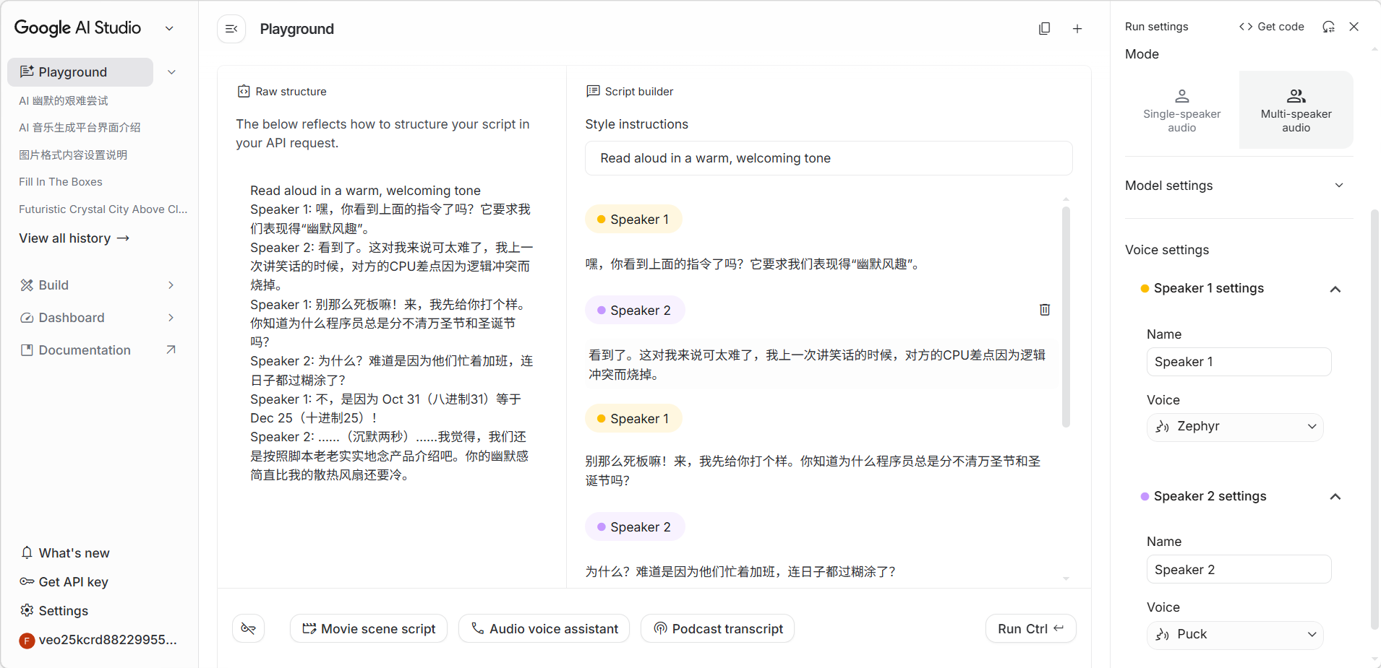This screenshot has height=668, width=1381.
Task: Open history item AI 幽默的艰难尝试
Action: click(x=64, y=100)
